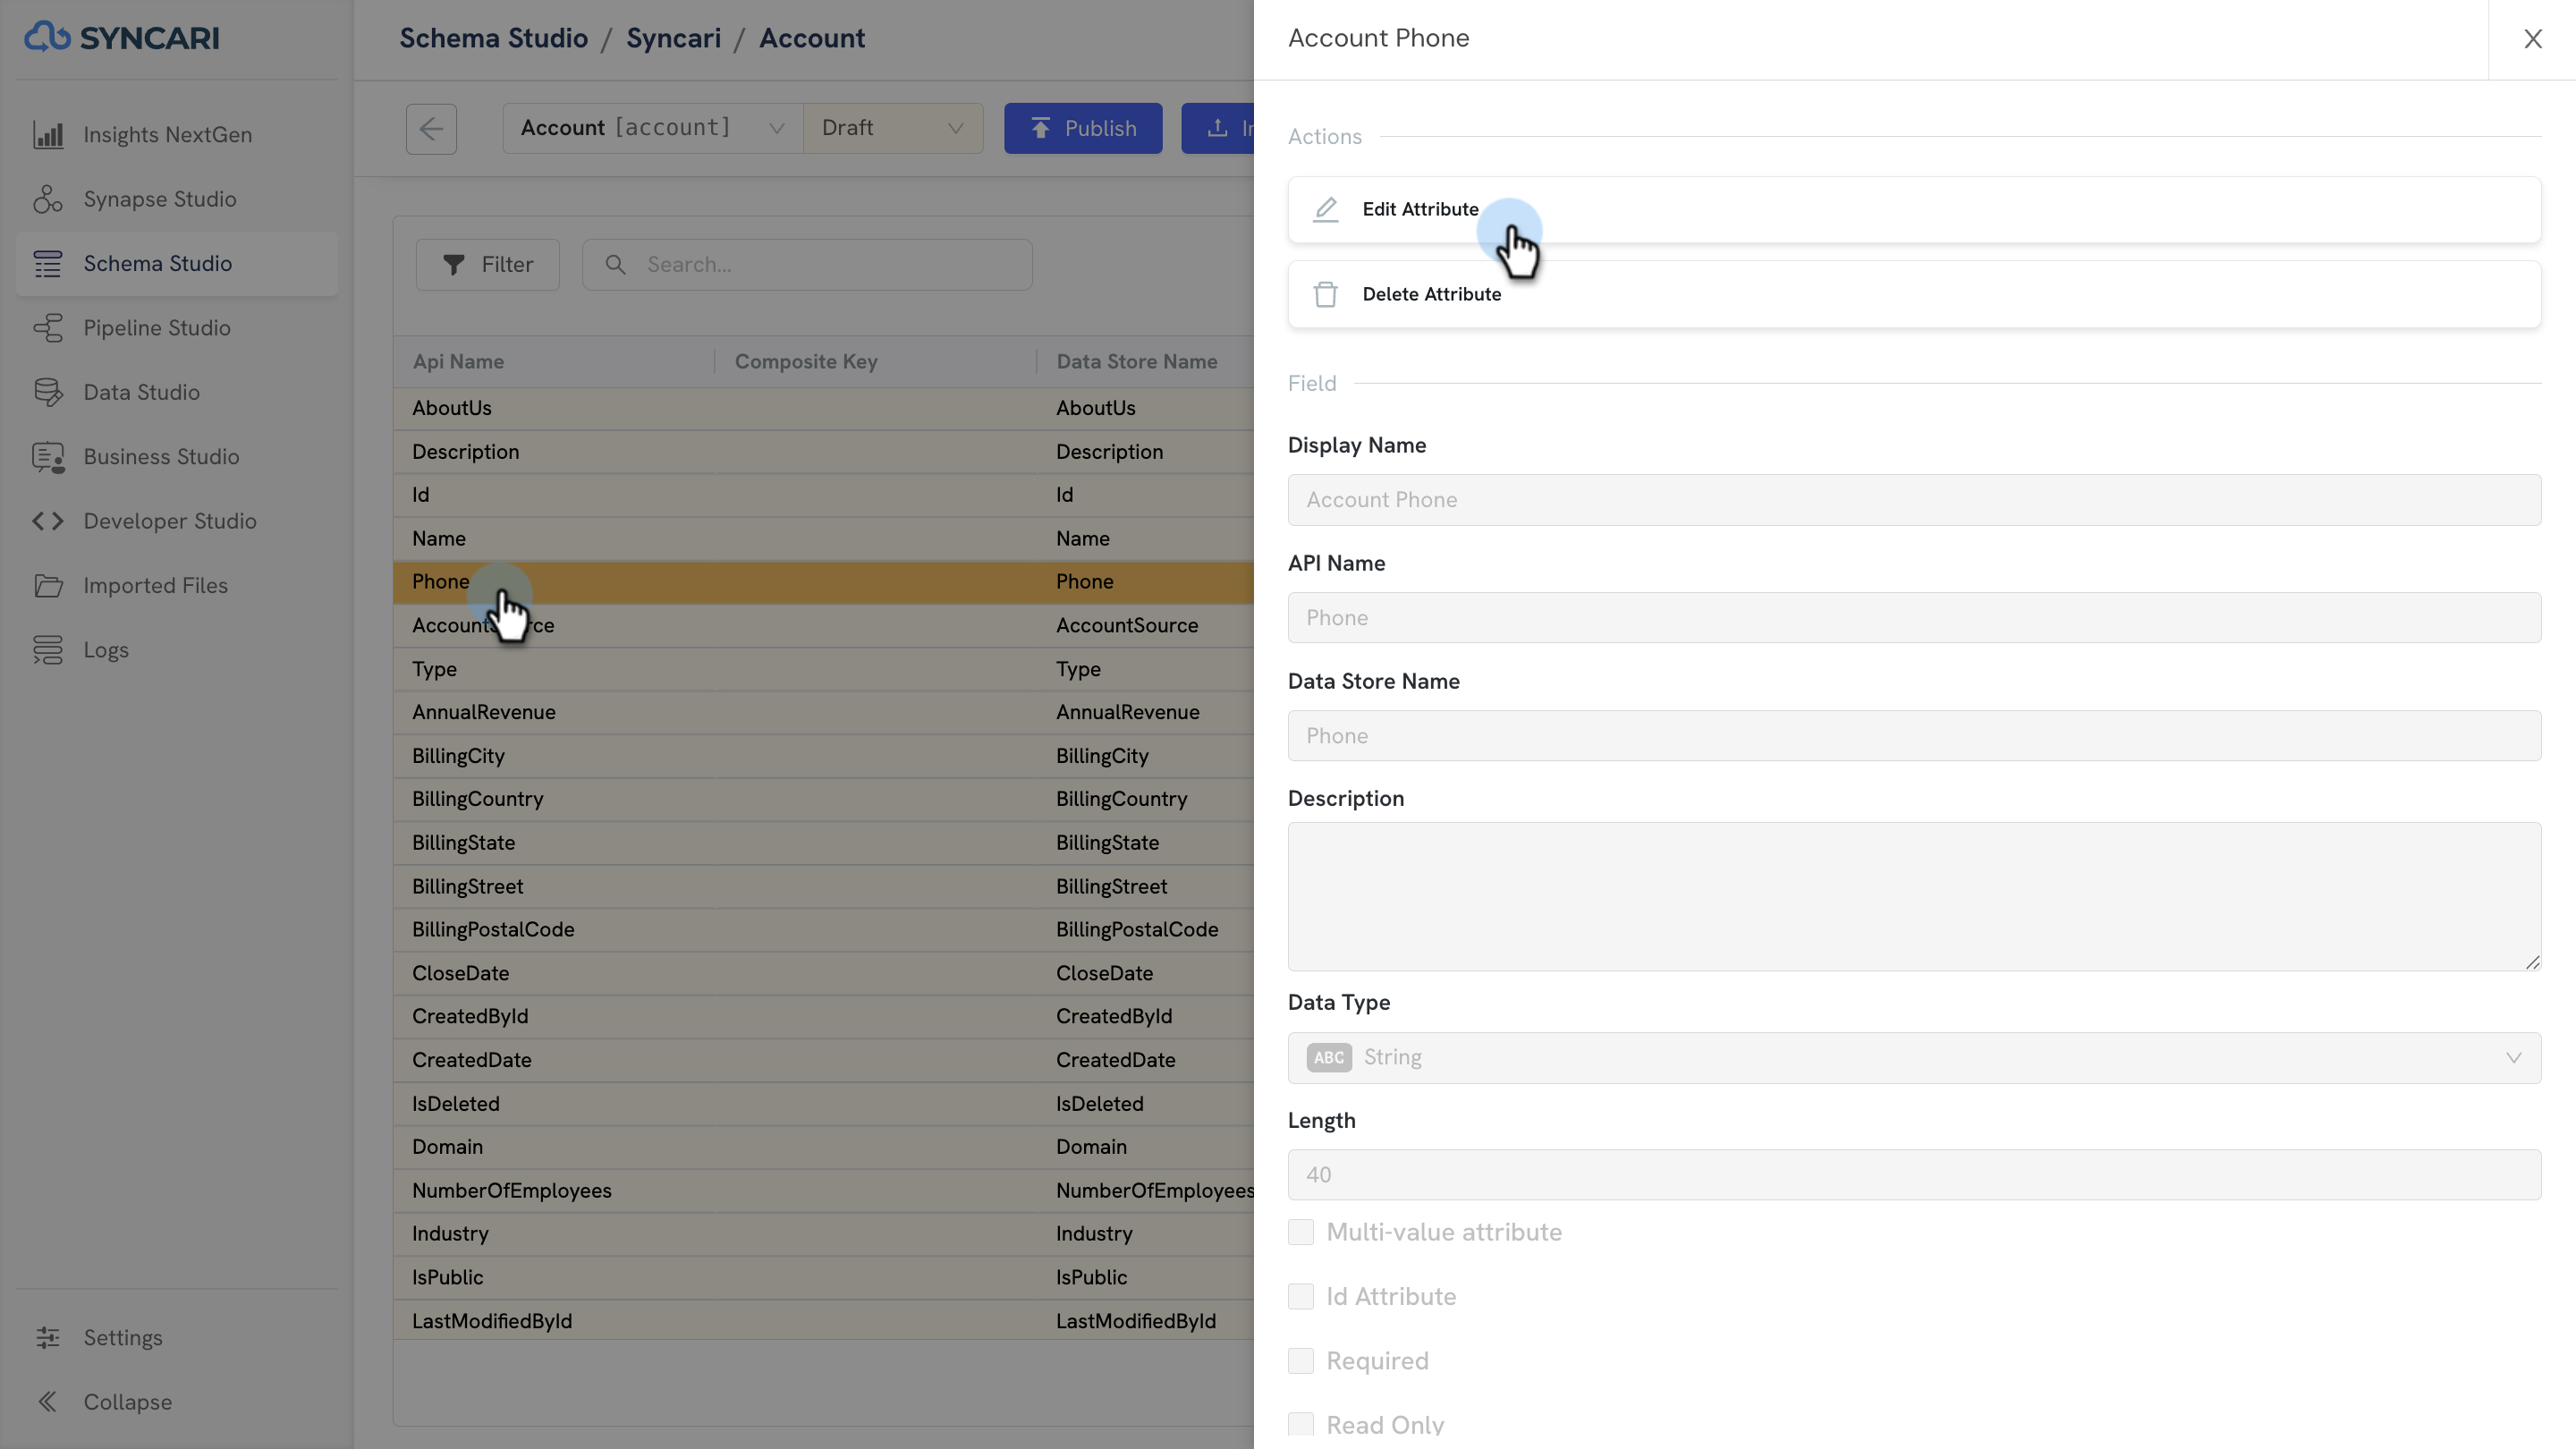Click the Collapse double-chevron icon
The height and width of the screenshot is (1449, 2576).
coord(48,1402)
